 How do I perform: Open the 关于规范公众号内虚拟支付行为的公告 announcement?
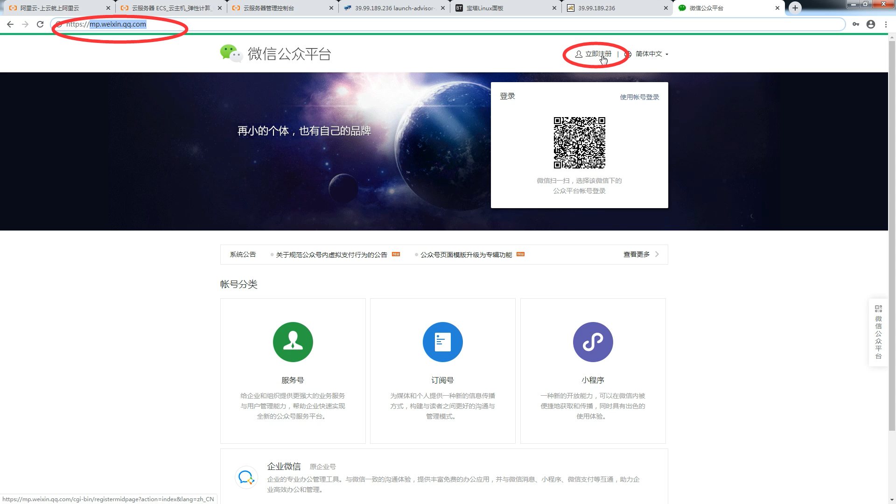coord(331,255)
